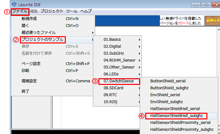Open HallSensorShieldHall_subghz sample

179,116
